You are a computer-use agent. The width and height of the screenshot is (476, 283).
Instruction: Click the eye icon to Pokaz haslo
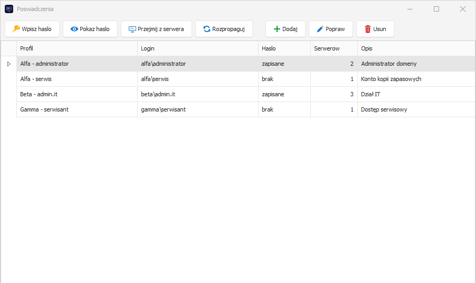(74, 29)
